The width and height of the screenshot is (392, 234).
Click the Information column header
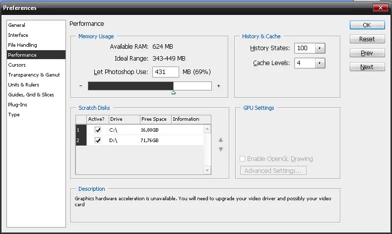click(x=191, y=119)
